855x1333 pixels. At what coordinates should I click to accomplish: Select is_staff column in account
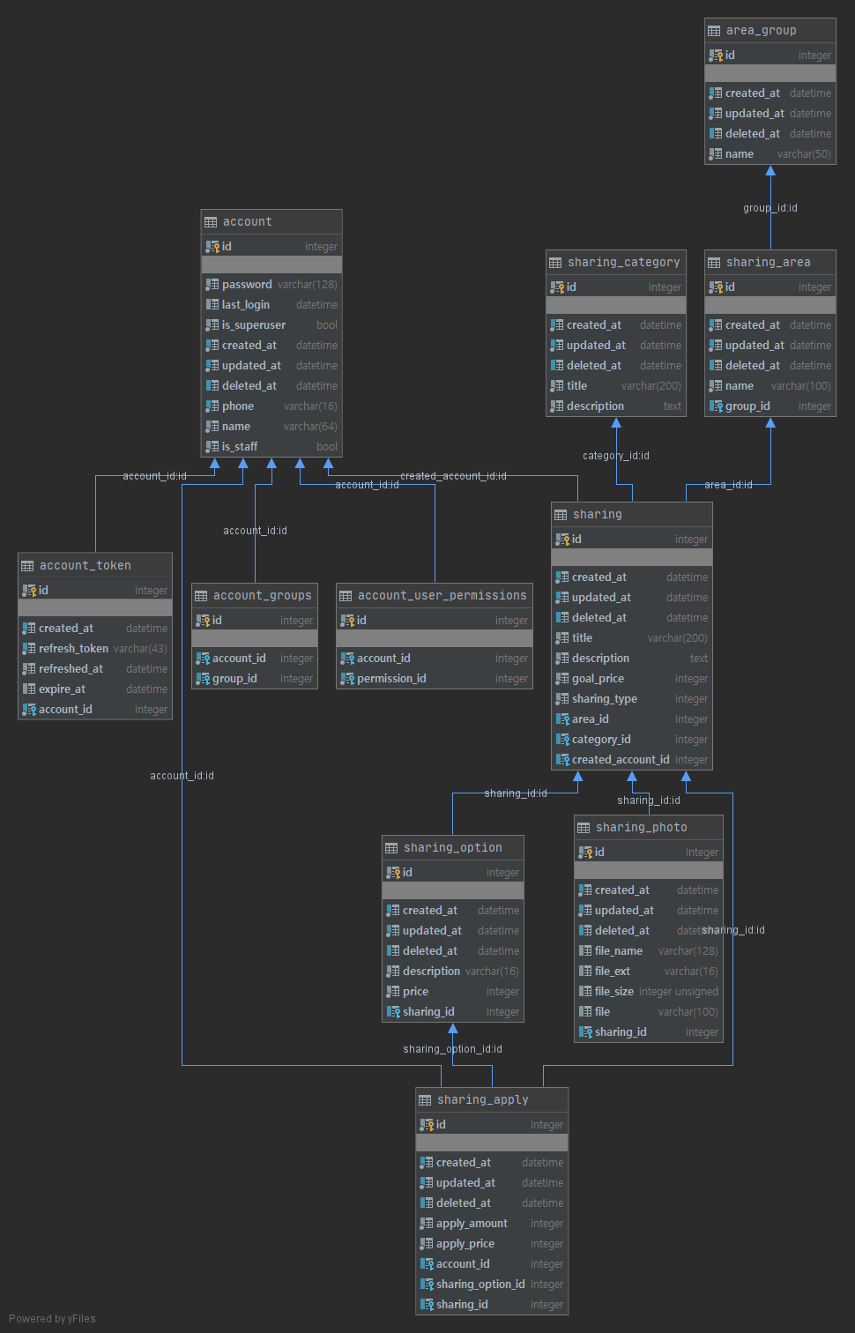(x=271, y=447)
